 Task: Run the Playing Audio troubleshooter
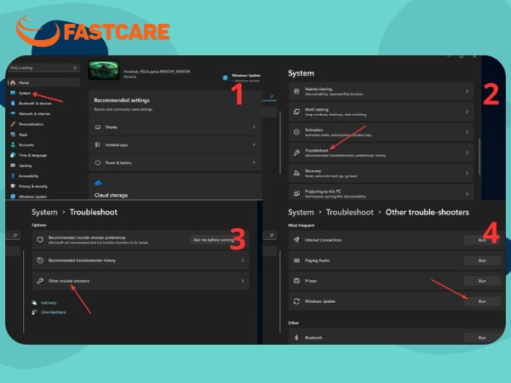point(482,260)
